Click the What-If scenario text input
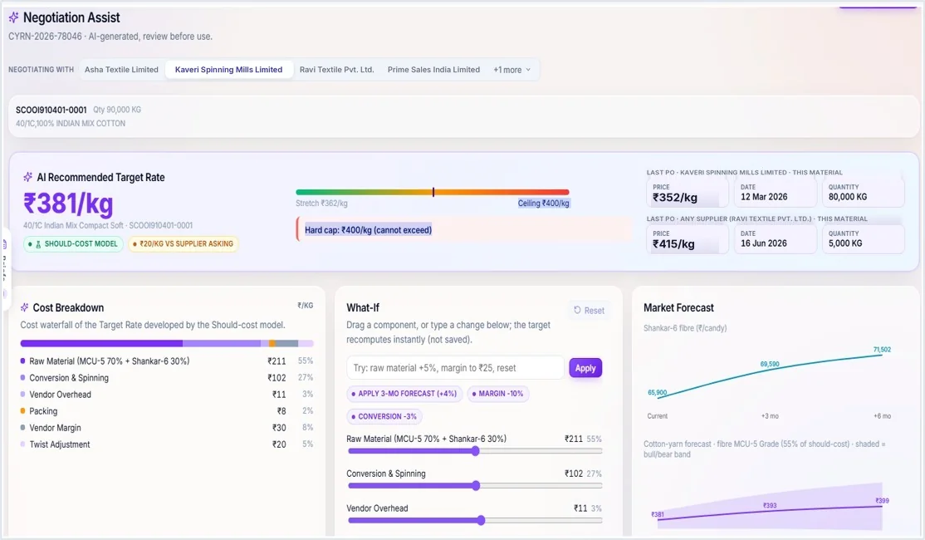Screen dimensions: 925x540 pyautogui.click(x=455, y=368)
